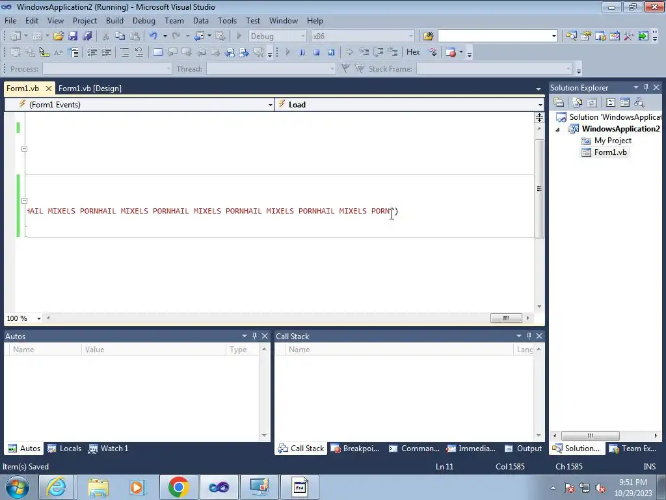Click the Cut scissors icon
The height and width of the screenshot is (500, 666).
point(106,36)
